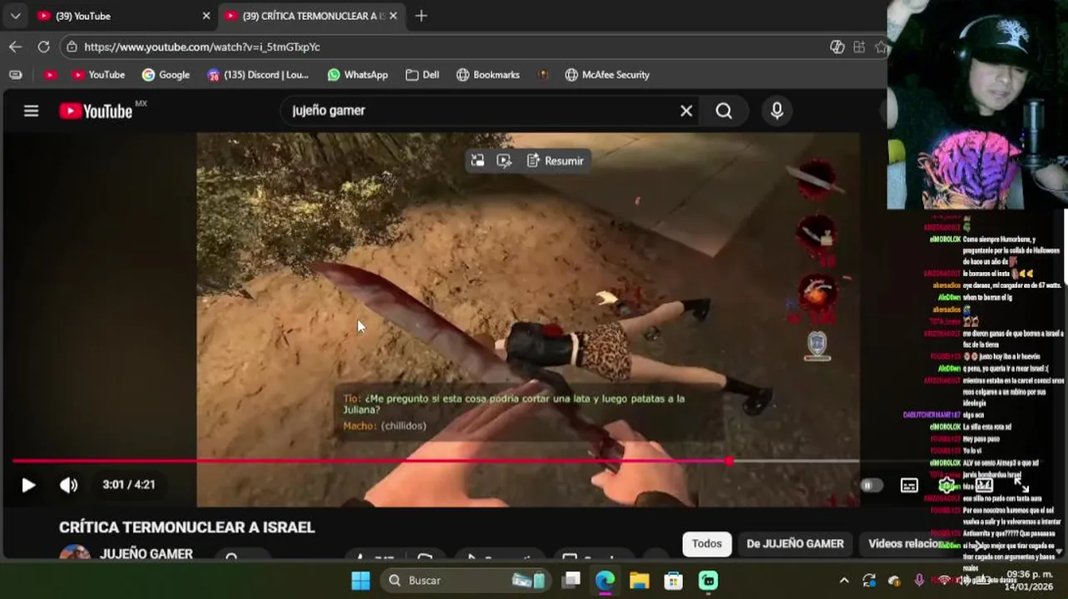
Task: Open the Windows Start menu
Action: pos(360,580)
